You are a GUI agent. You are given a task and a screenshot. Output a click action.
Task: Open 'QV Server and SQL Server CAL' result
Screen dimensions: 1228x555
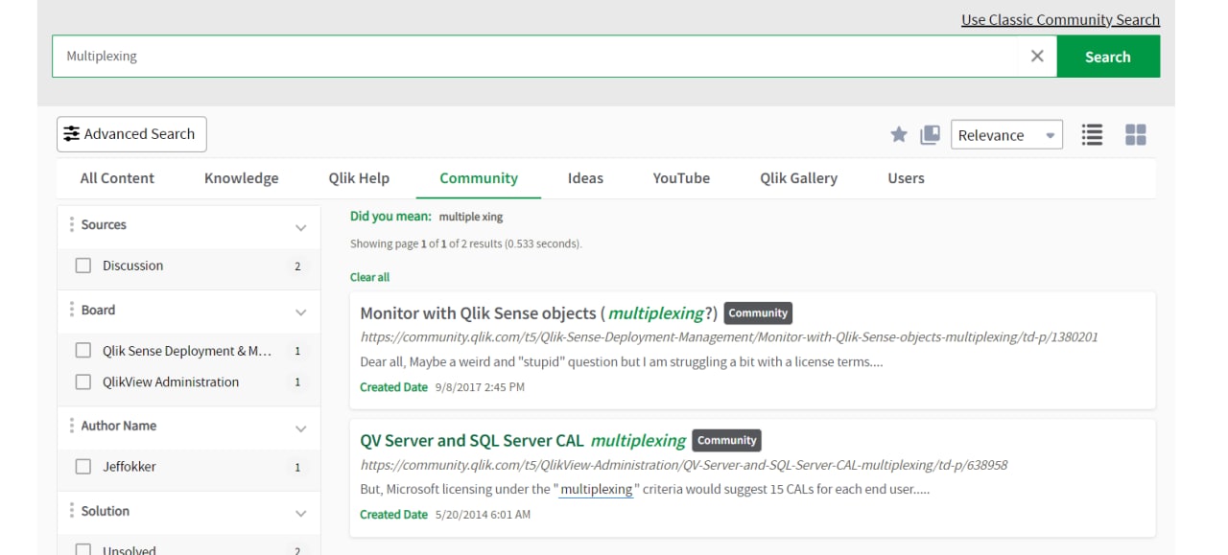point(523,441)
